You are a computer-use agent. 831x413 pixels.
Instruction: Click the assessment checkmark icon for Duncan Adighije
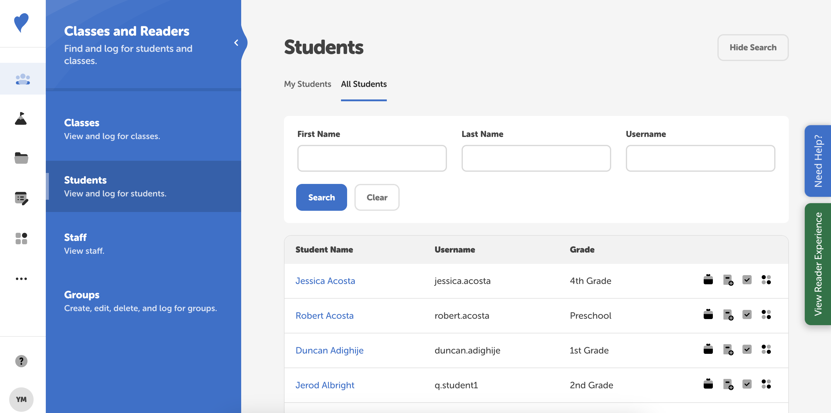pyautogui.click(x=747, y=350)
